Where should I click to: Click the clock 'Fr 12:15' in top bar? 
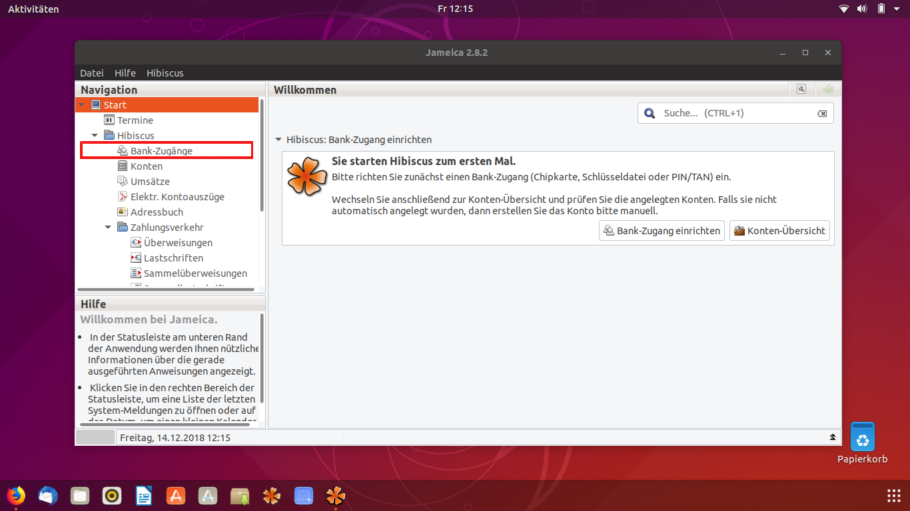[455, 9]
